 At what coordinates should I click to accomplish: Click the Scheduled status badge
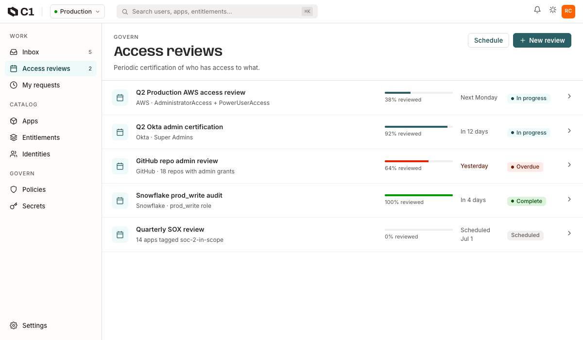pyautogui.click(x=525, y=235)
